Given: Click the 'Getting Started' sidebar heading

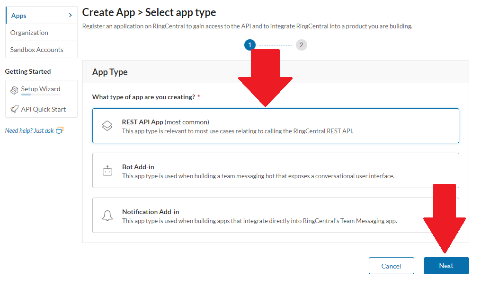Looking at the screenshot, I should (x=28, y=71).
